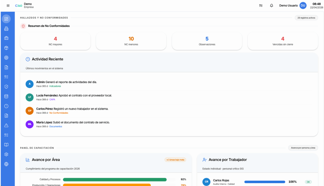Select the database icon in the sidebar
Screen dimensions: 324x186
[x=6, y=96]
